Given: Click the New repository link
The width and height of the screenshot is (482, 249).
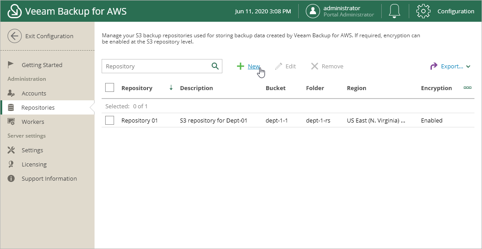Looking at the screenshot, I should click(254, 66).
